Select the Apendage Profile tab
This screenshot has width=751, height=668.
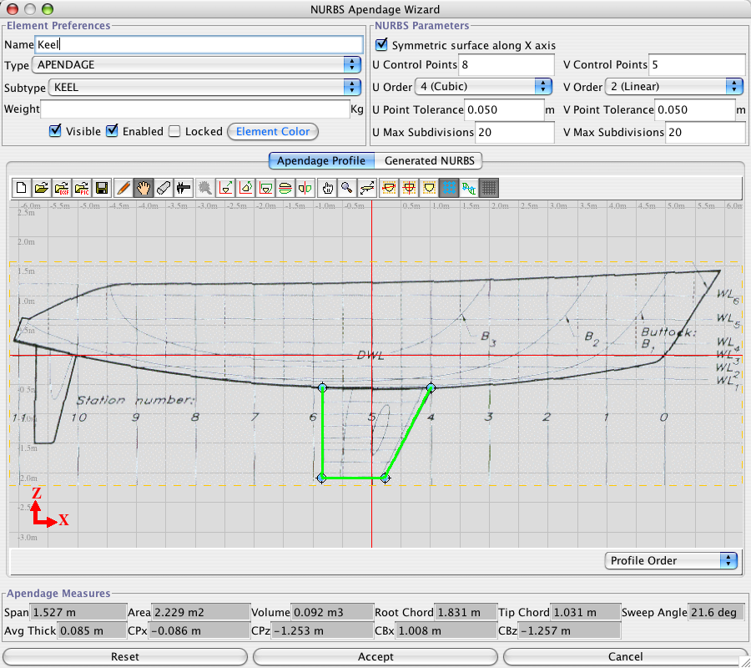pyautogui.click(x=321, y=160)
